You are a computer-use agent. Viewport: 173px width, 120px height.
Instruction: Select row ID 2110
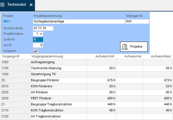pyautogui.click(x=15, y=111)
